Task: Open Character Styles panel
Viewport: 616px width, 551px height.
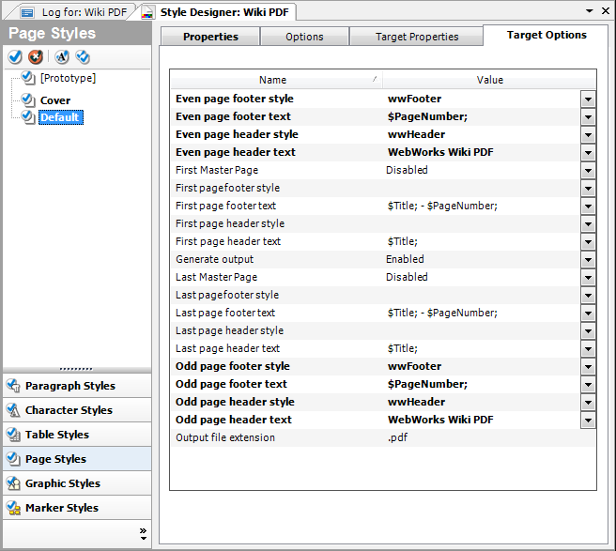Action: (x=69, y=410)
